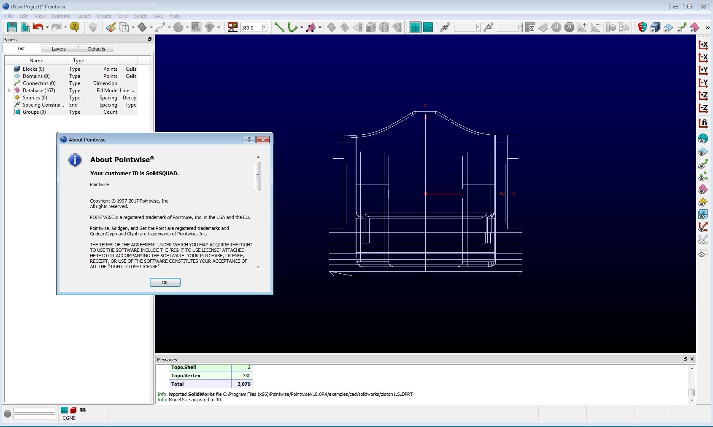
Task: Set view to +X axis orientation
Action: pyautogui.click(x=703, y=45)
